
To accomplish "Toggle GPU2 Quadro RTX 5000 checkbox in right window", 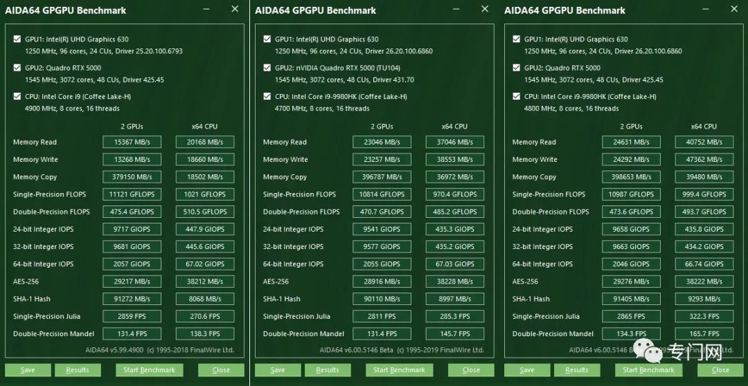I will [516, 68].
